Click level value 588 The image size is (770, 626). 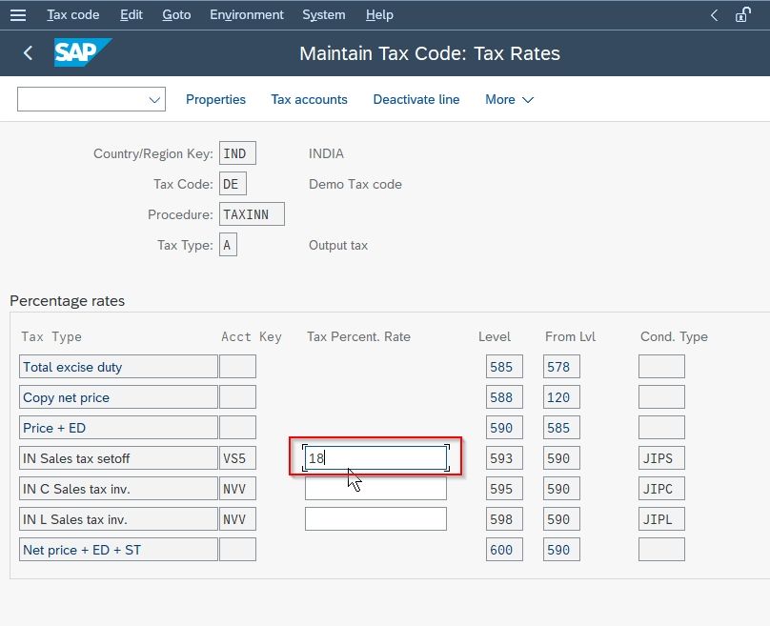[504, 397]
